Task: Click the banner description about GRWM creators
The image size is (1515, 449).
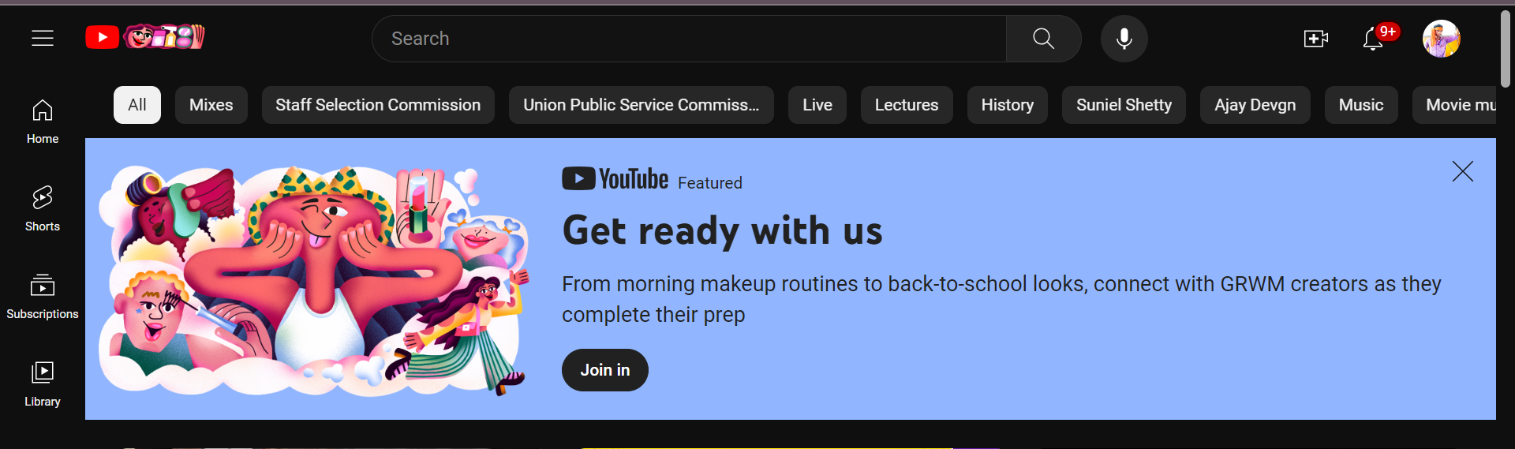Action: click(1001, 299)
